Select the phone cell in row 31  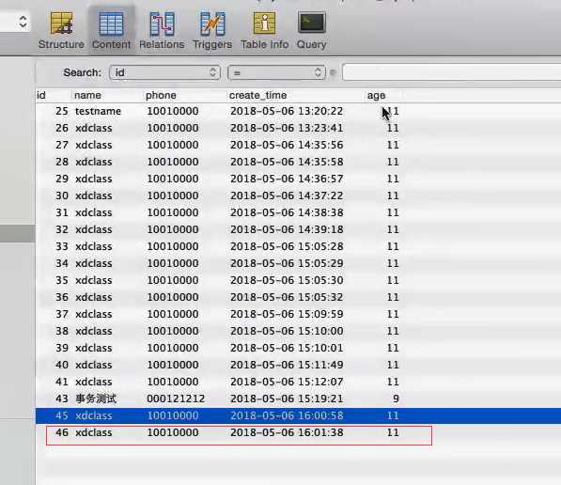click(173, 212)
